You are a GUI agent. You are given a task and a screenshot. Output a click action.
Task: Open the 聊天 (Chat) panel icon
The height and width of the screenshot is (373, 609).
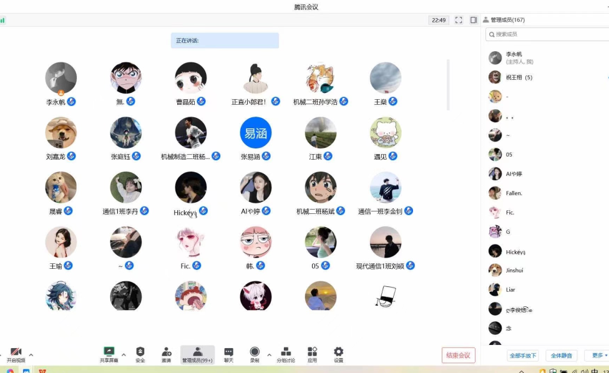coord(228,354)
